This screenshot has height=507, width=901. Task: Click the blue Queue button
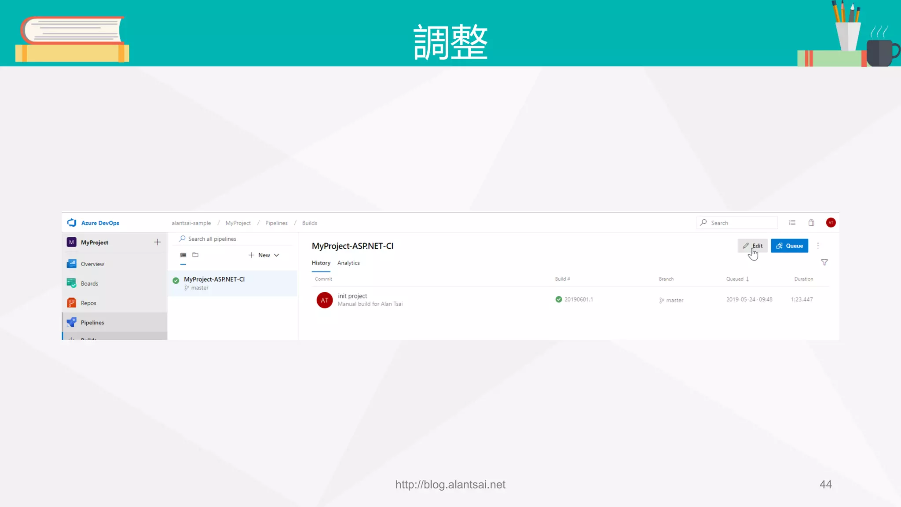pos(789,246)
